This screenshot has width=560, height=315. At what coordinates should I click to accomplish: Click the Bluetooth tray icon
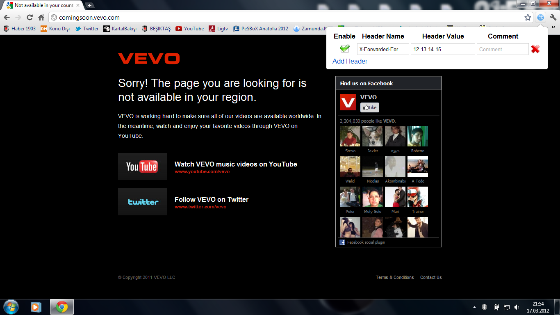click(x=484, y=307)
